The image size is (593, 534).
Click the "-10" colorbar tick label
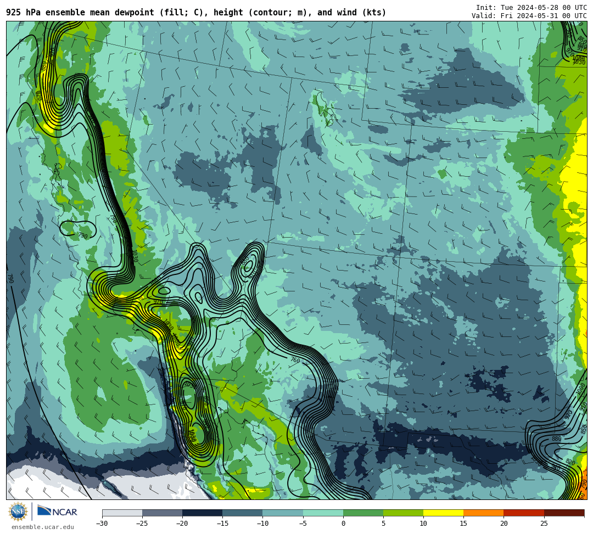point(262,524)
